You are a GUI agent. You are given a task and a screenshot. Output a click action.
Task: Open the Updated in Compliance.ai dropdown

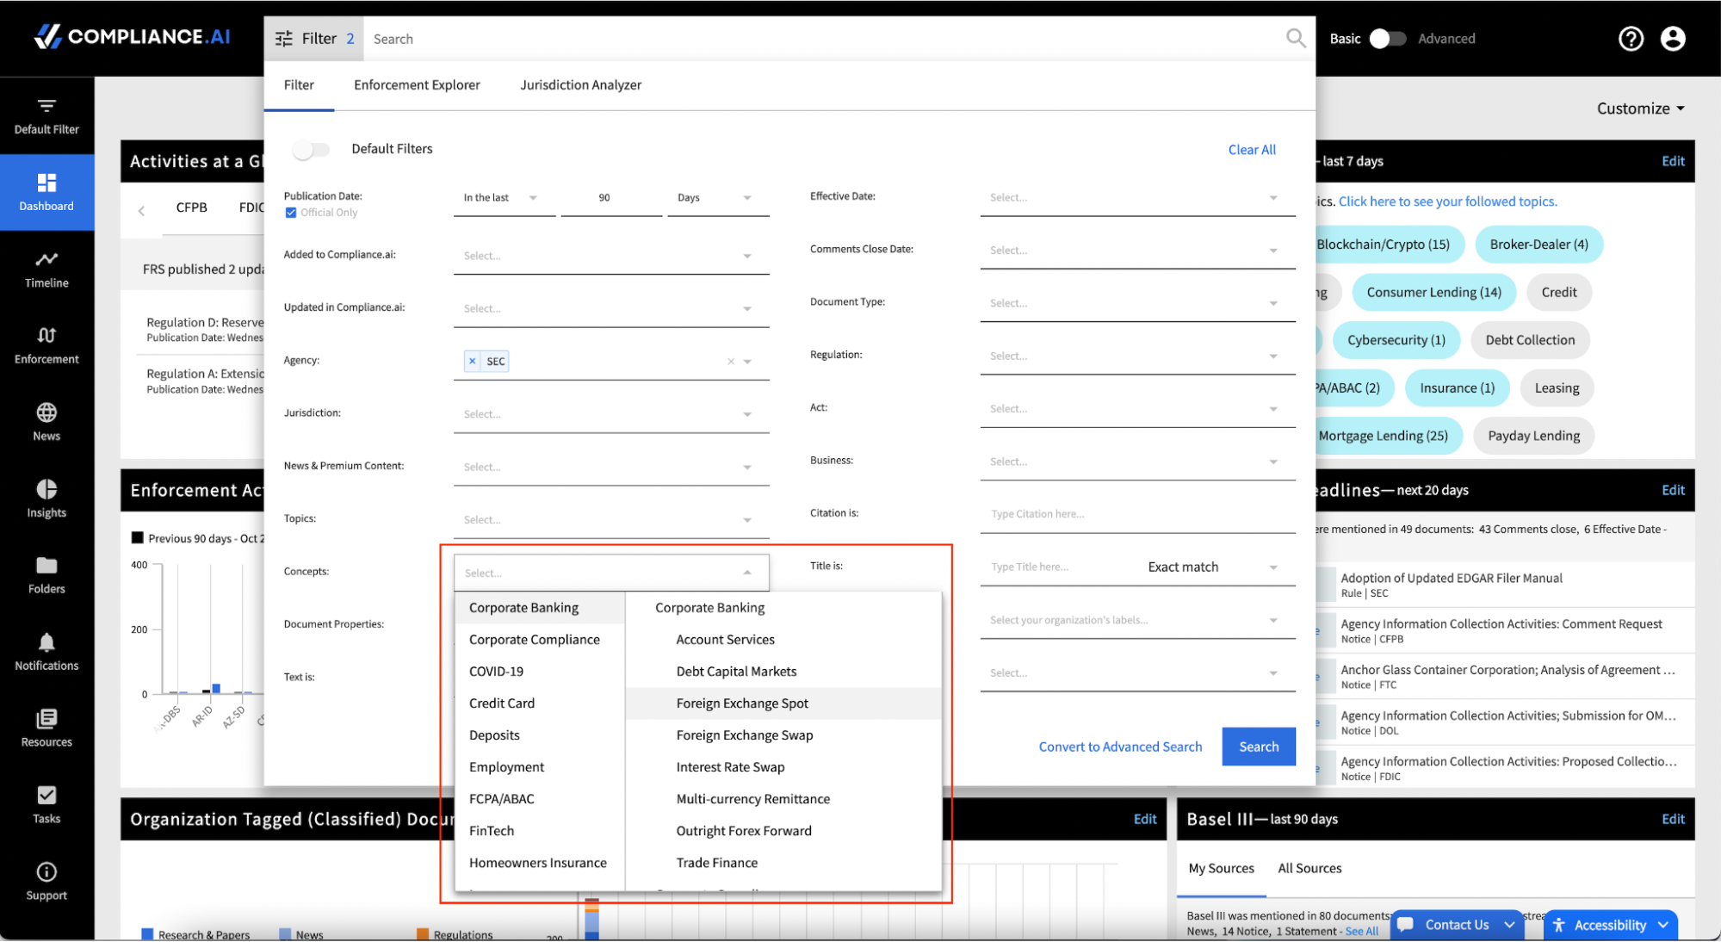(x=611, y=308)
